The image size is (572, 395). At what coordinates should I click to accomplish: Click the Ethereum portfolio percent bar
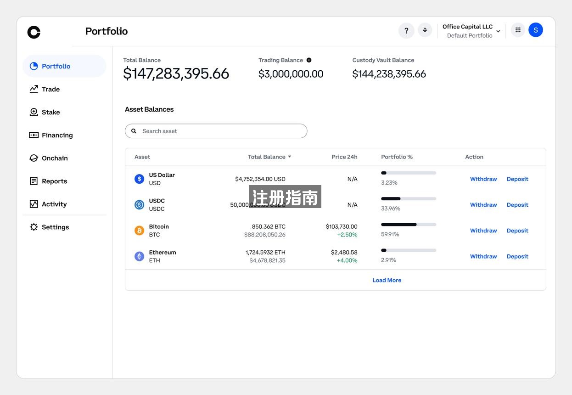pyautogui.click(x=409, y=250)
